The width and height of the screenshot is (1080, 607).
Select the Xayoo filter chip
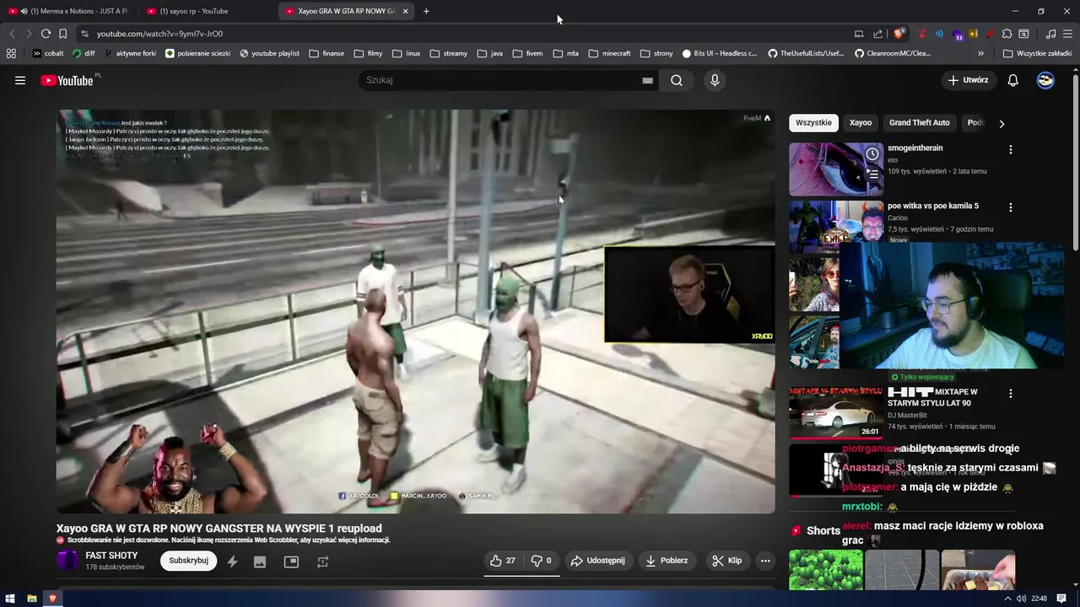[x=861, y=123]
